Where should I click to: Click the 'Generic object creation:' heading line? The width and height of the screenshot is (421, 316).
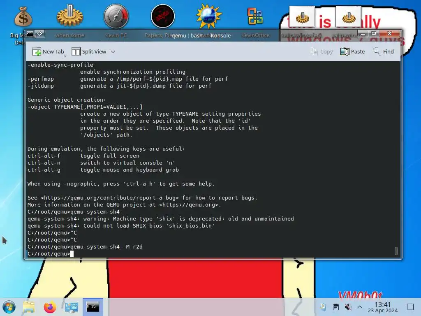(x=67, y=100)
